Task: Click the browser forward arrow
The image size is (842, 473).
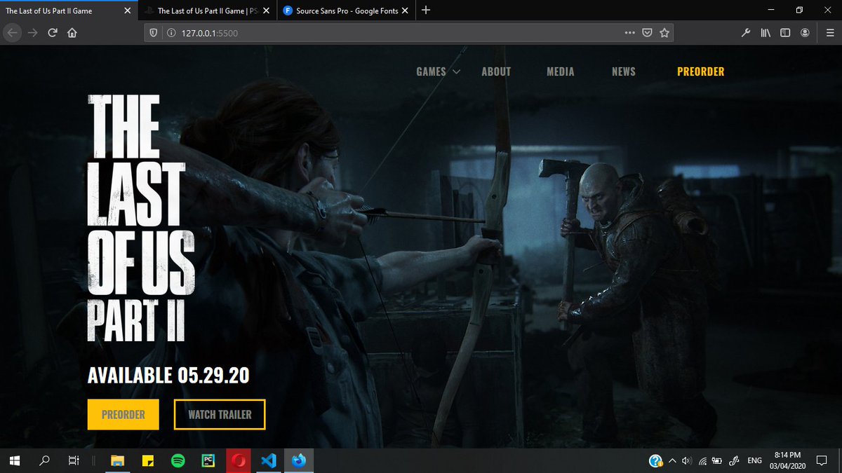Action: [32, 33]
